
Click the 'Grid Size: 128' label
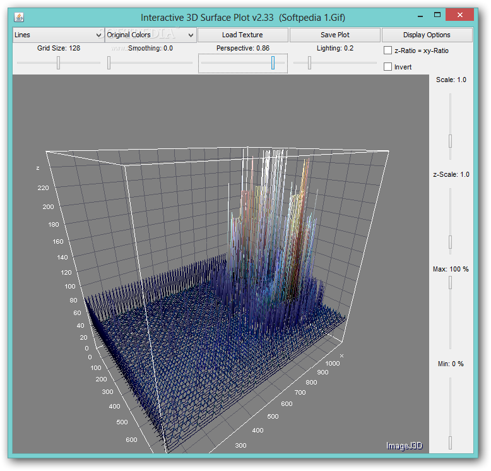pyautogui.click(x=59, y=48)
